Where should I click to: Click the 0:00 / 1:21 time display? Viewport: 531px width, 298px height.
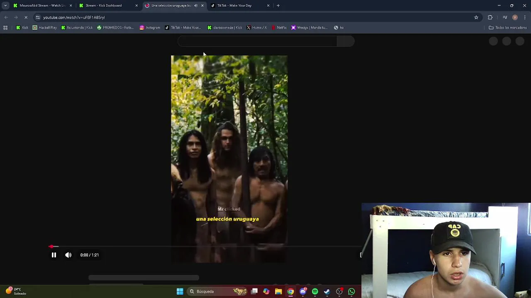[x=90, y=255]
